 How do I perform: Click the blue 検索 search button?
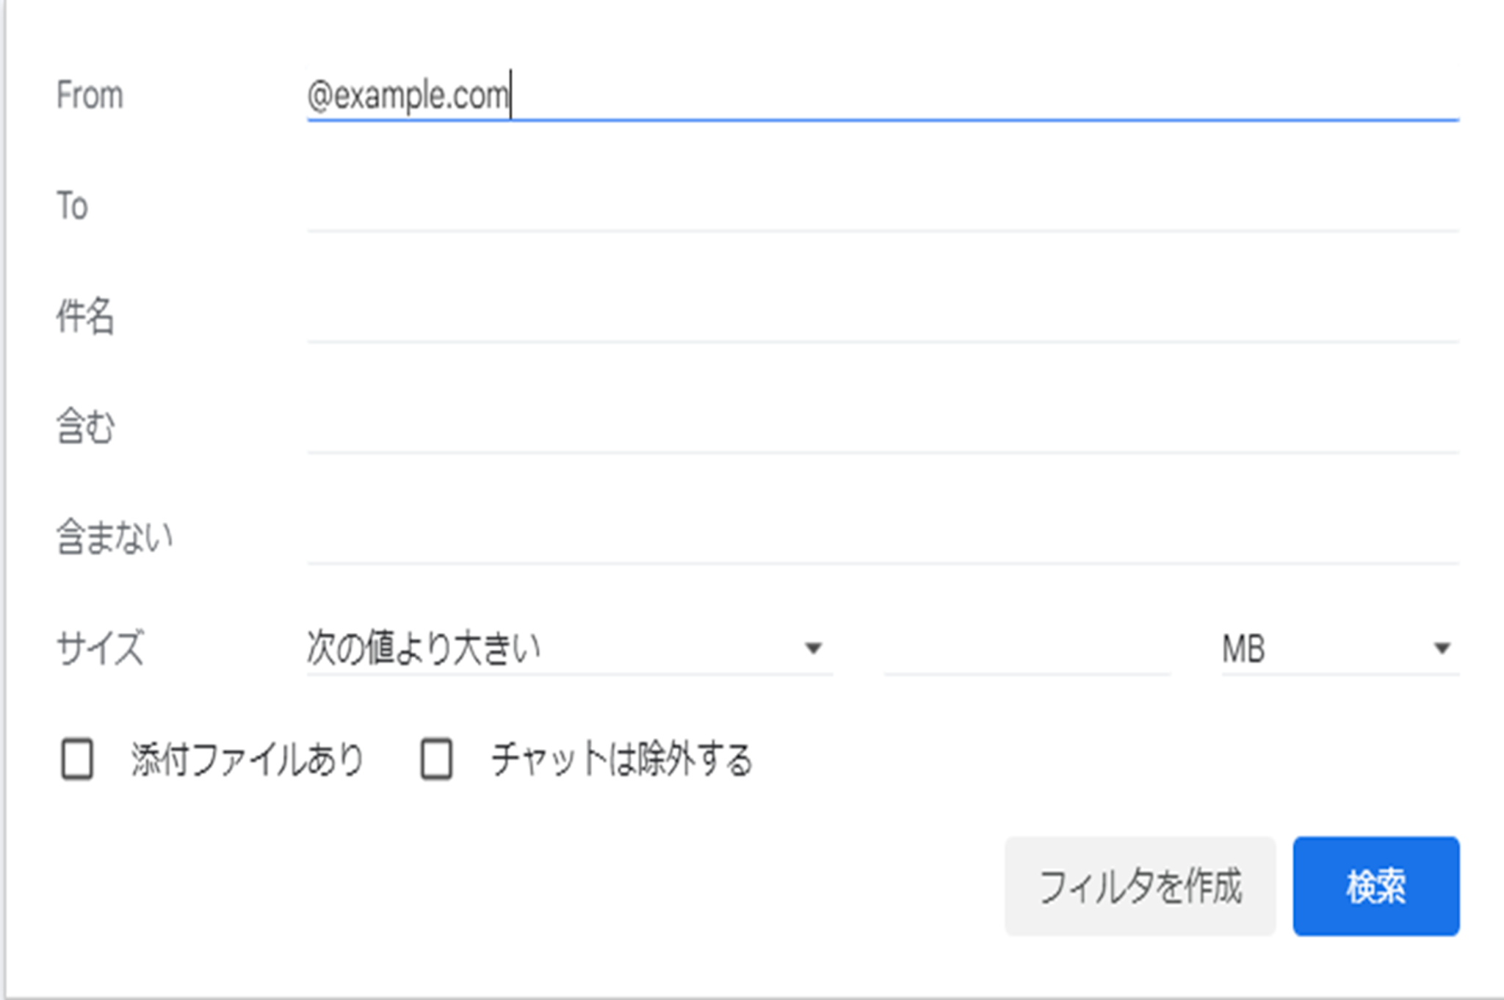point(1375,886)
